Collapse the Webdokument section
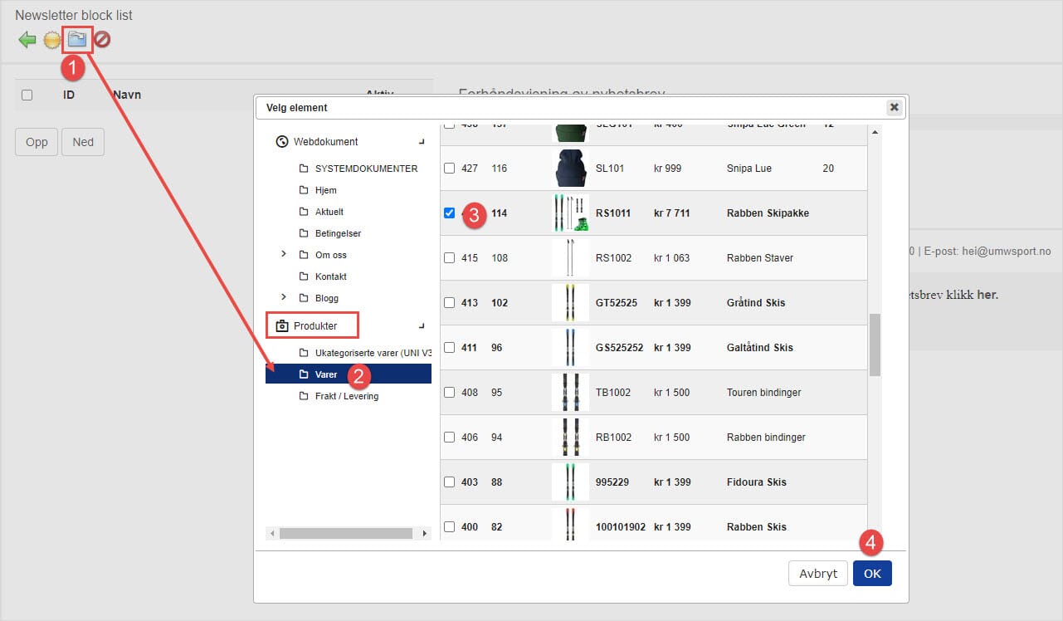The image size is (1063, 621). click(422, 142)
